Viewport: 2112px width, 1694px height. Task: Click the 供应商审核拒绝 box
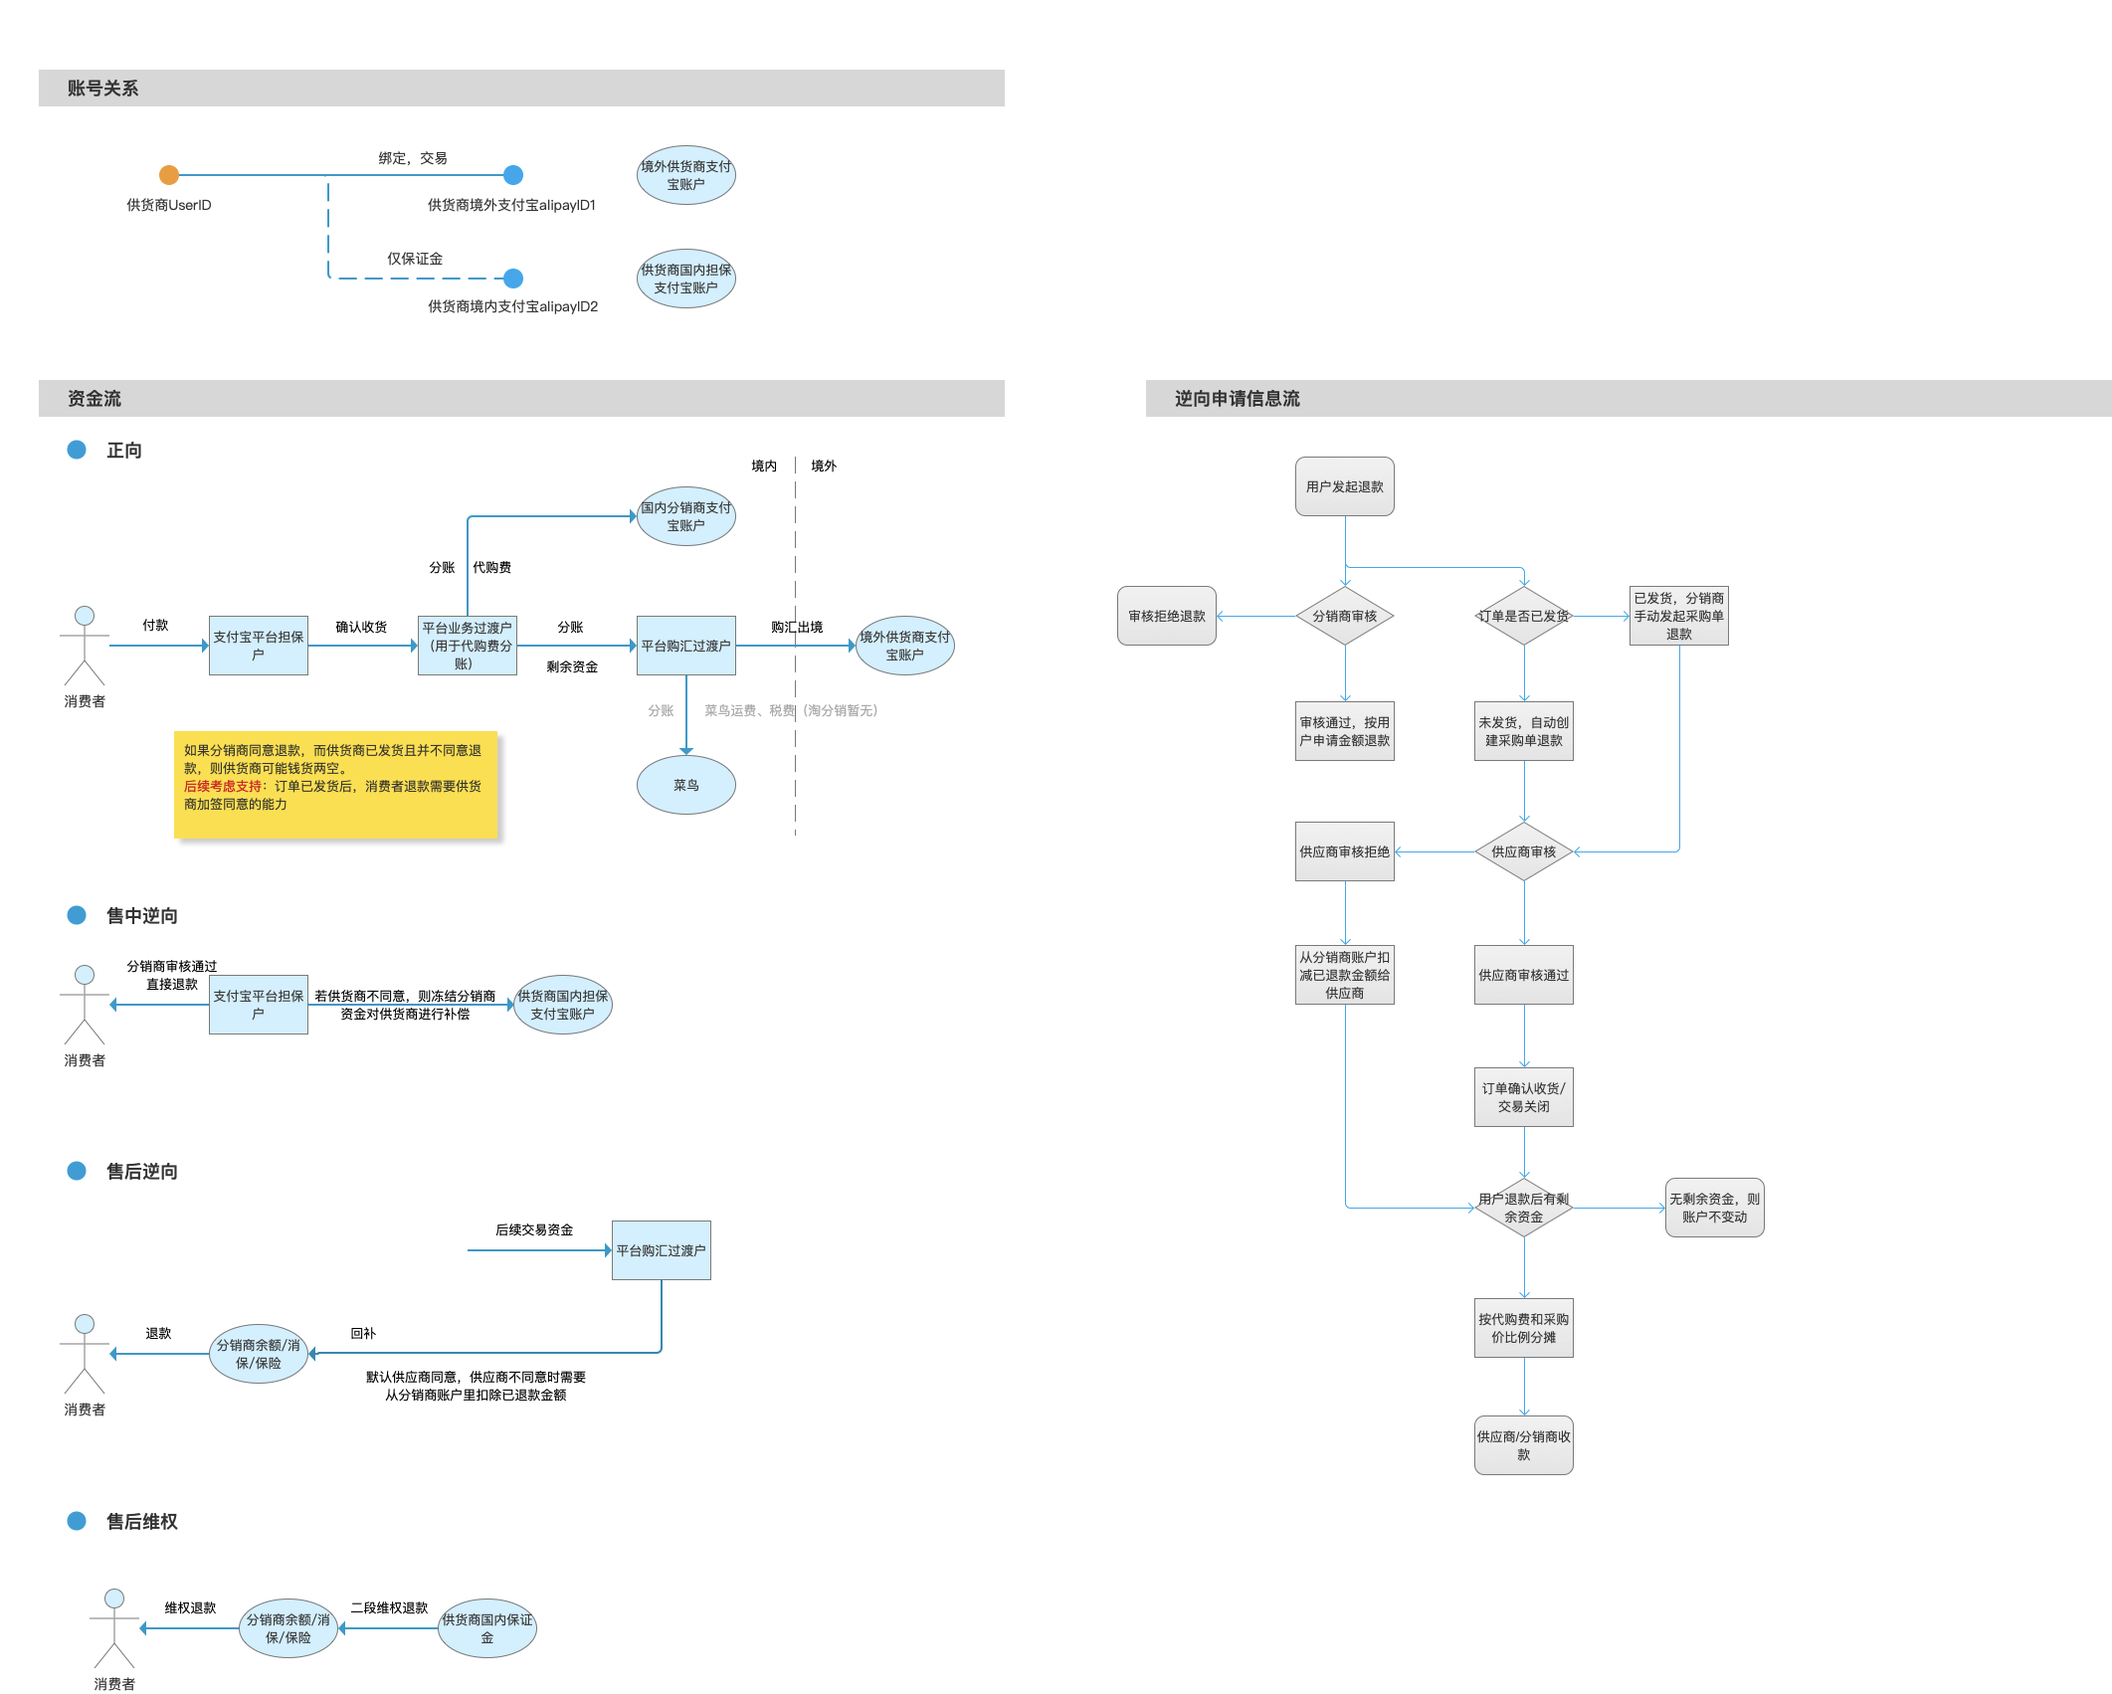point(1345,851)
